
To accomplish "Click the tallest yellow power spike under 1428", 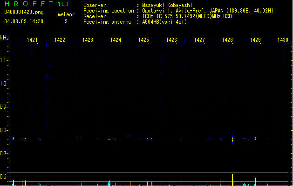I will pos(232,180).
